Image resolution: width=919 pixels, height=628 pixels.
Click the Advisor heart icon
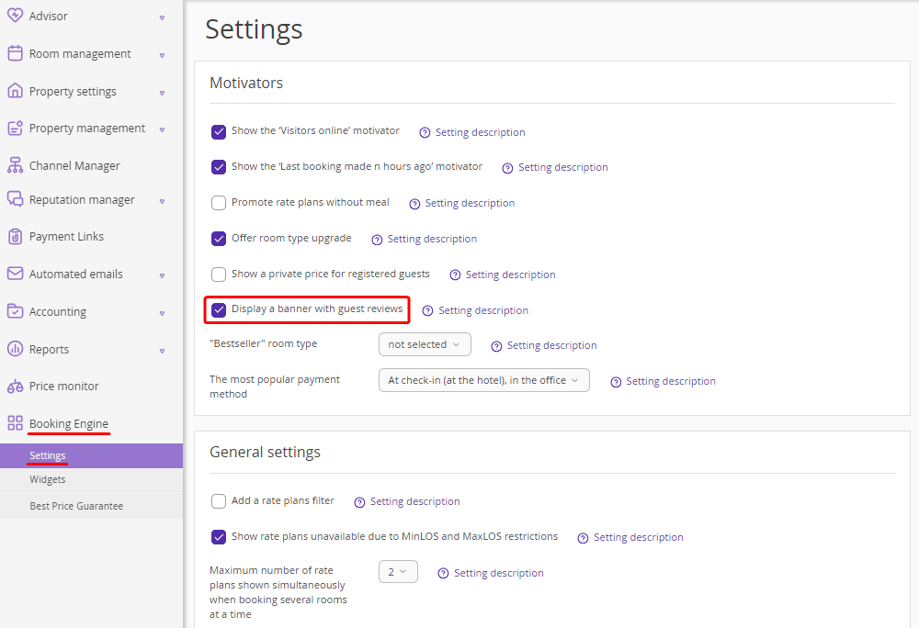pyautogui.click(x=16, y=16)
